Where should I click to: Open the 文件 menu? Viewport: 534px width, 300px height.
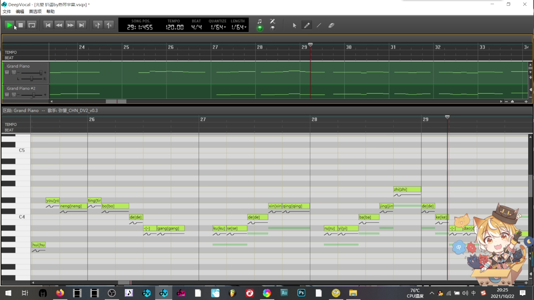tap(7, 12)
